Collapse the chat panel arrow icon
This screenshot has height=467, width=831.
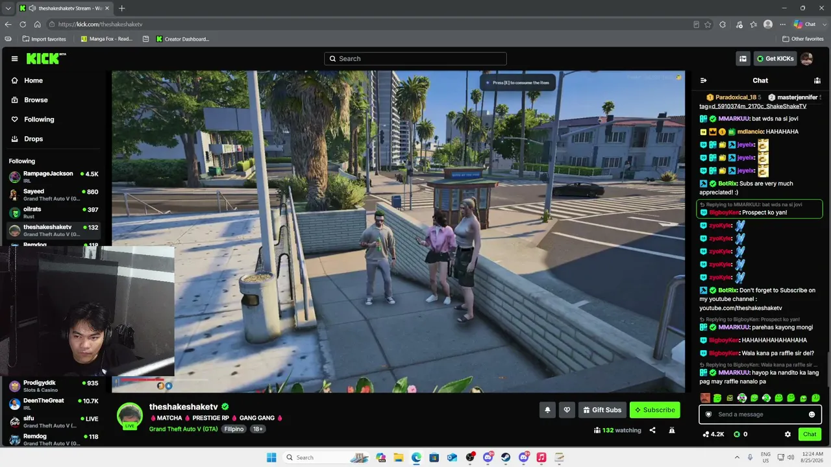point(703,80)
